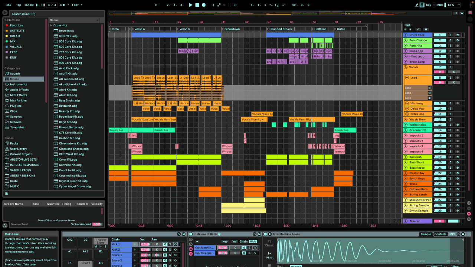
Task: Show the Key column in Instrument Rack
Action: click(225, 241)
